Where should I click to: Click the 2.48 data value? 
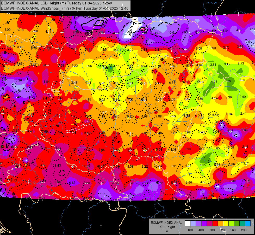[74, 82]
